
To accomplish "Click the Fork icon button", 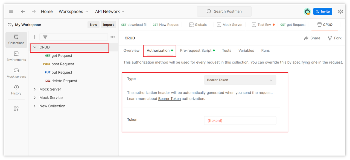I will click(x=335, y=38).
